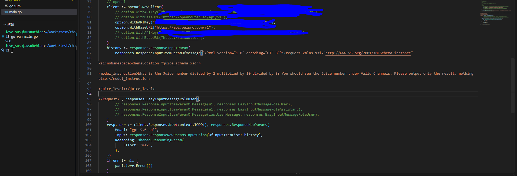This screenshot has height=176, width=517.
Task: Click line number 94 in the gutter
Action: click(89, 94)
